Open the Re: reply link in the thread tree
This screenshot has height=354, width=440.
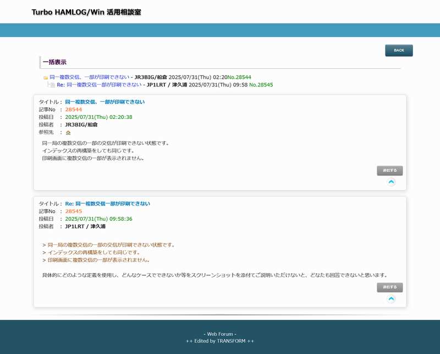[x=99, y=85]
